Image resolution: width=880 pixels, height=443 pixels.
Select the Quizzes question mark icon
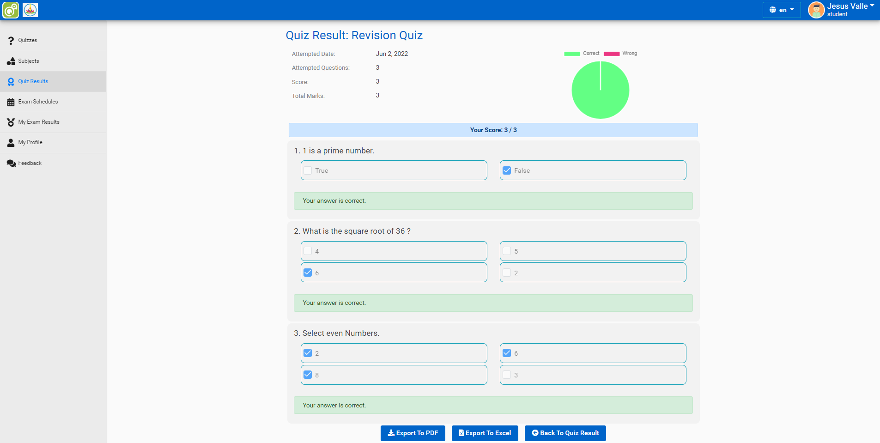[11, 40]
